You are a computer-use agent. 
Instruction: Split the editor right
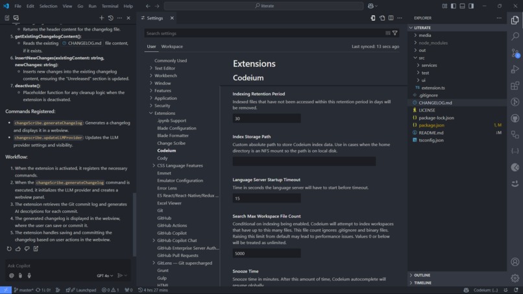click(x=391, y=18)
